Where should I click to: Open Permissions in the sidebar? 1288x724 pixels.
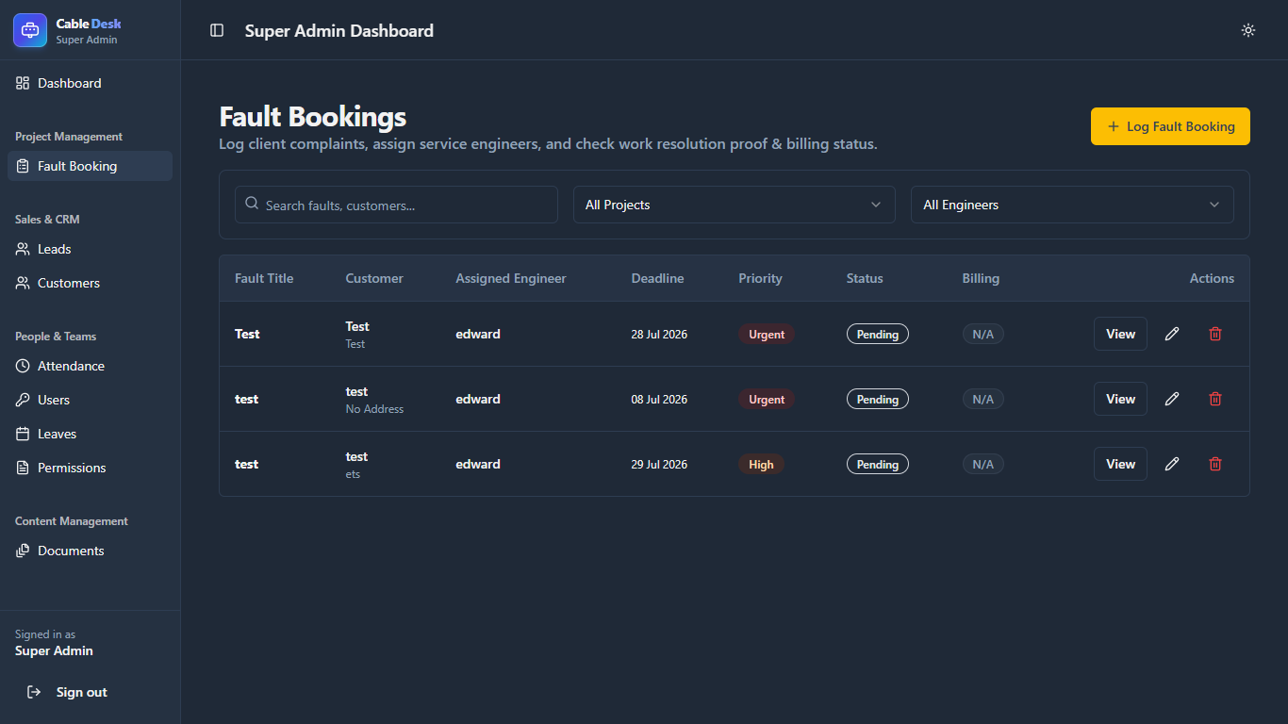click(x=90, y=468)
